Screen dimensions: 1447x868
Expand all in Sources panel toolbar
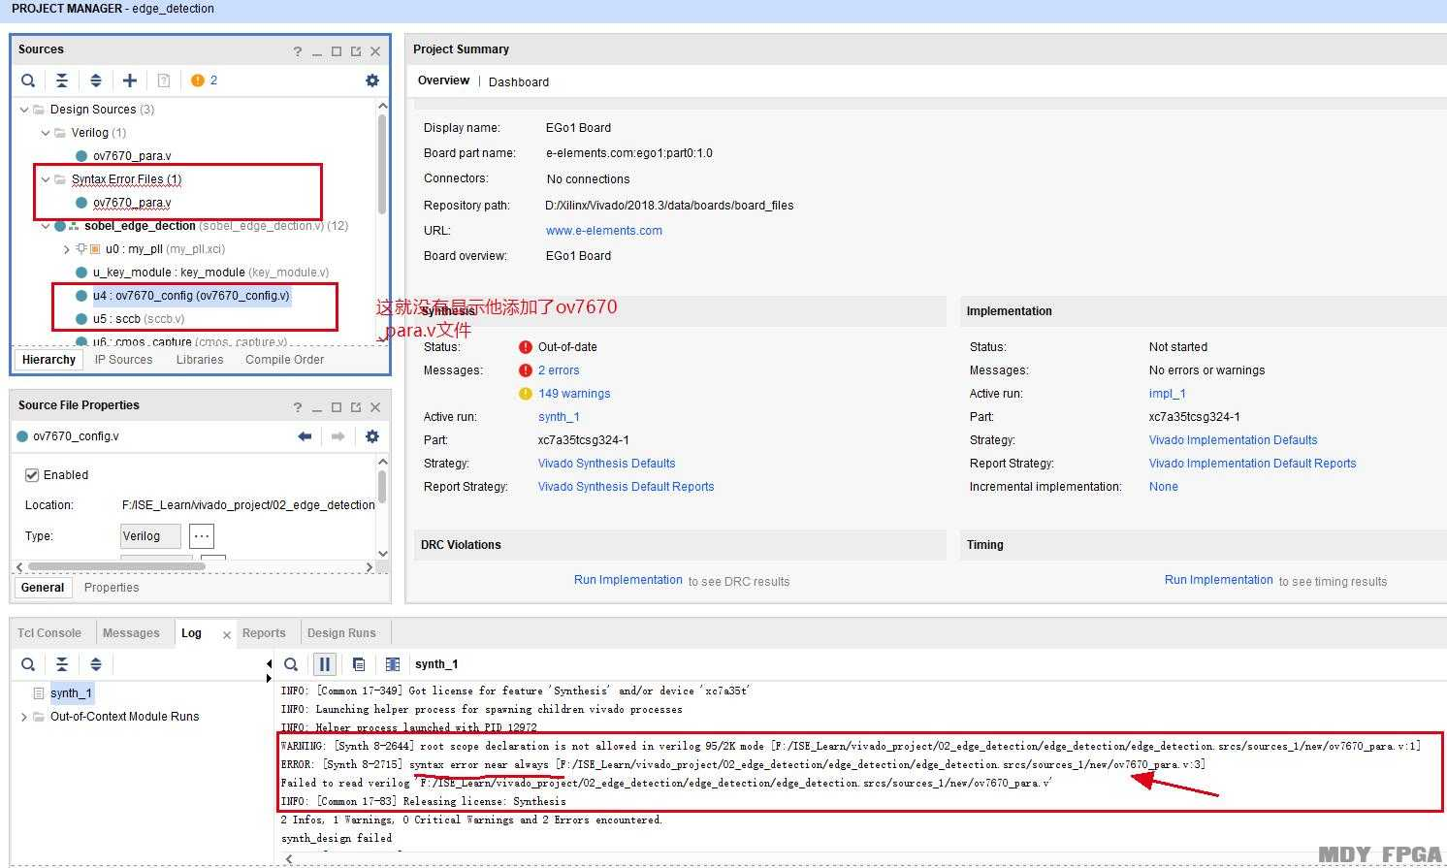coord(96,80)
